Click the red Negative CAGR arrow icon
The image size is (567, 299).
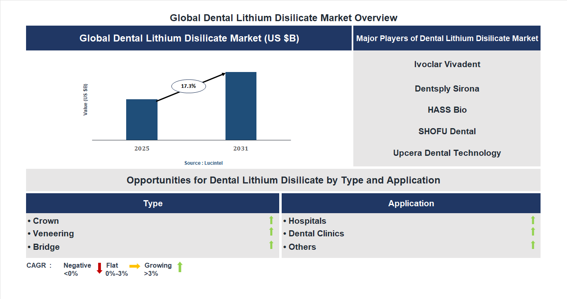pos(99,268)
